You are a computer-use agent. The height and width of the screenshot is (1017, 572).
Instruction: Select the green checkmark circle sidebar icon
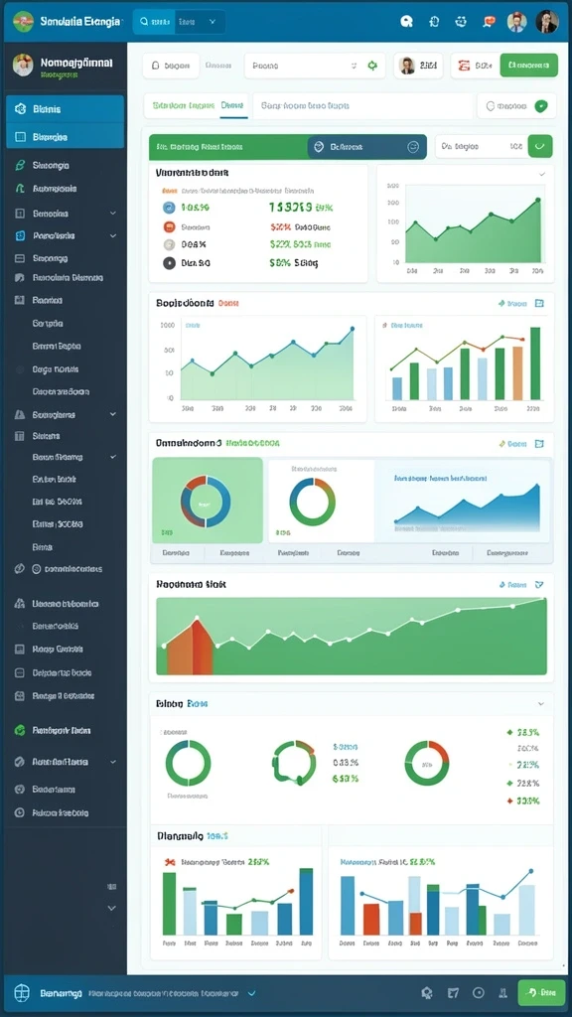(x=20, y=730)
